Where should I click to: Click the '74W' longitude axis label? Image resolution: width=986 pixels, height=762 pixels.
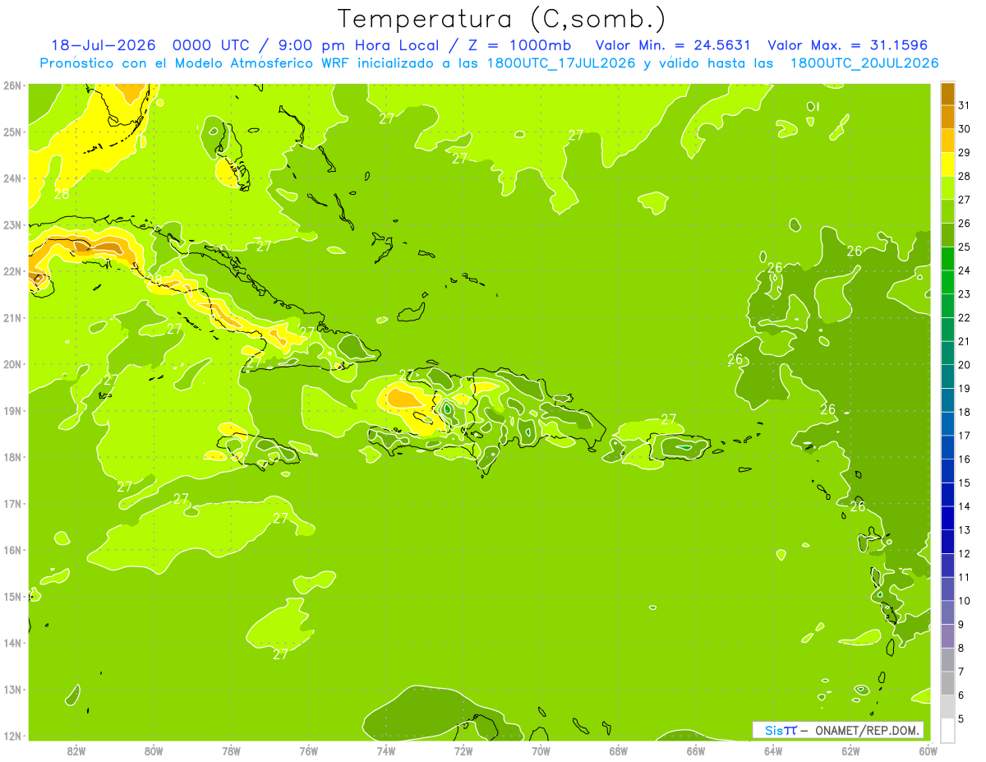point(386,750)
